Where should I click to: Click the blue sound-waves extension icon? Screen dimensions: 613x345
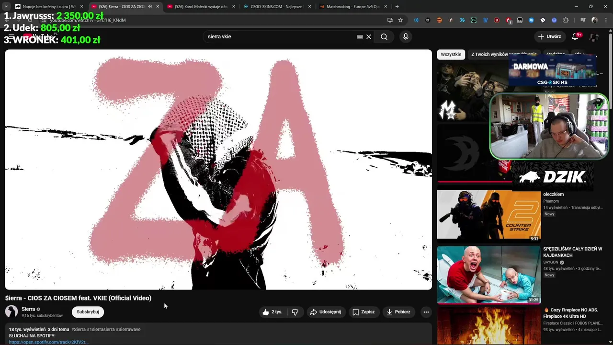[416, 20]
